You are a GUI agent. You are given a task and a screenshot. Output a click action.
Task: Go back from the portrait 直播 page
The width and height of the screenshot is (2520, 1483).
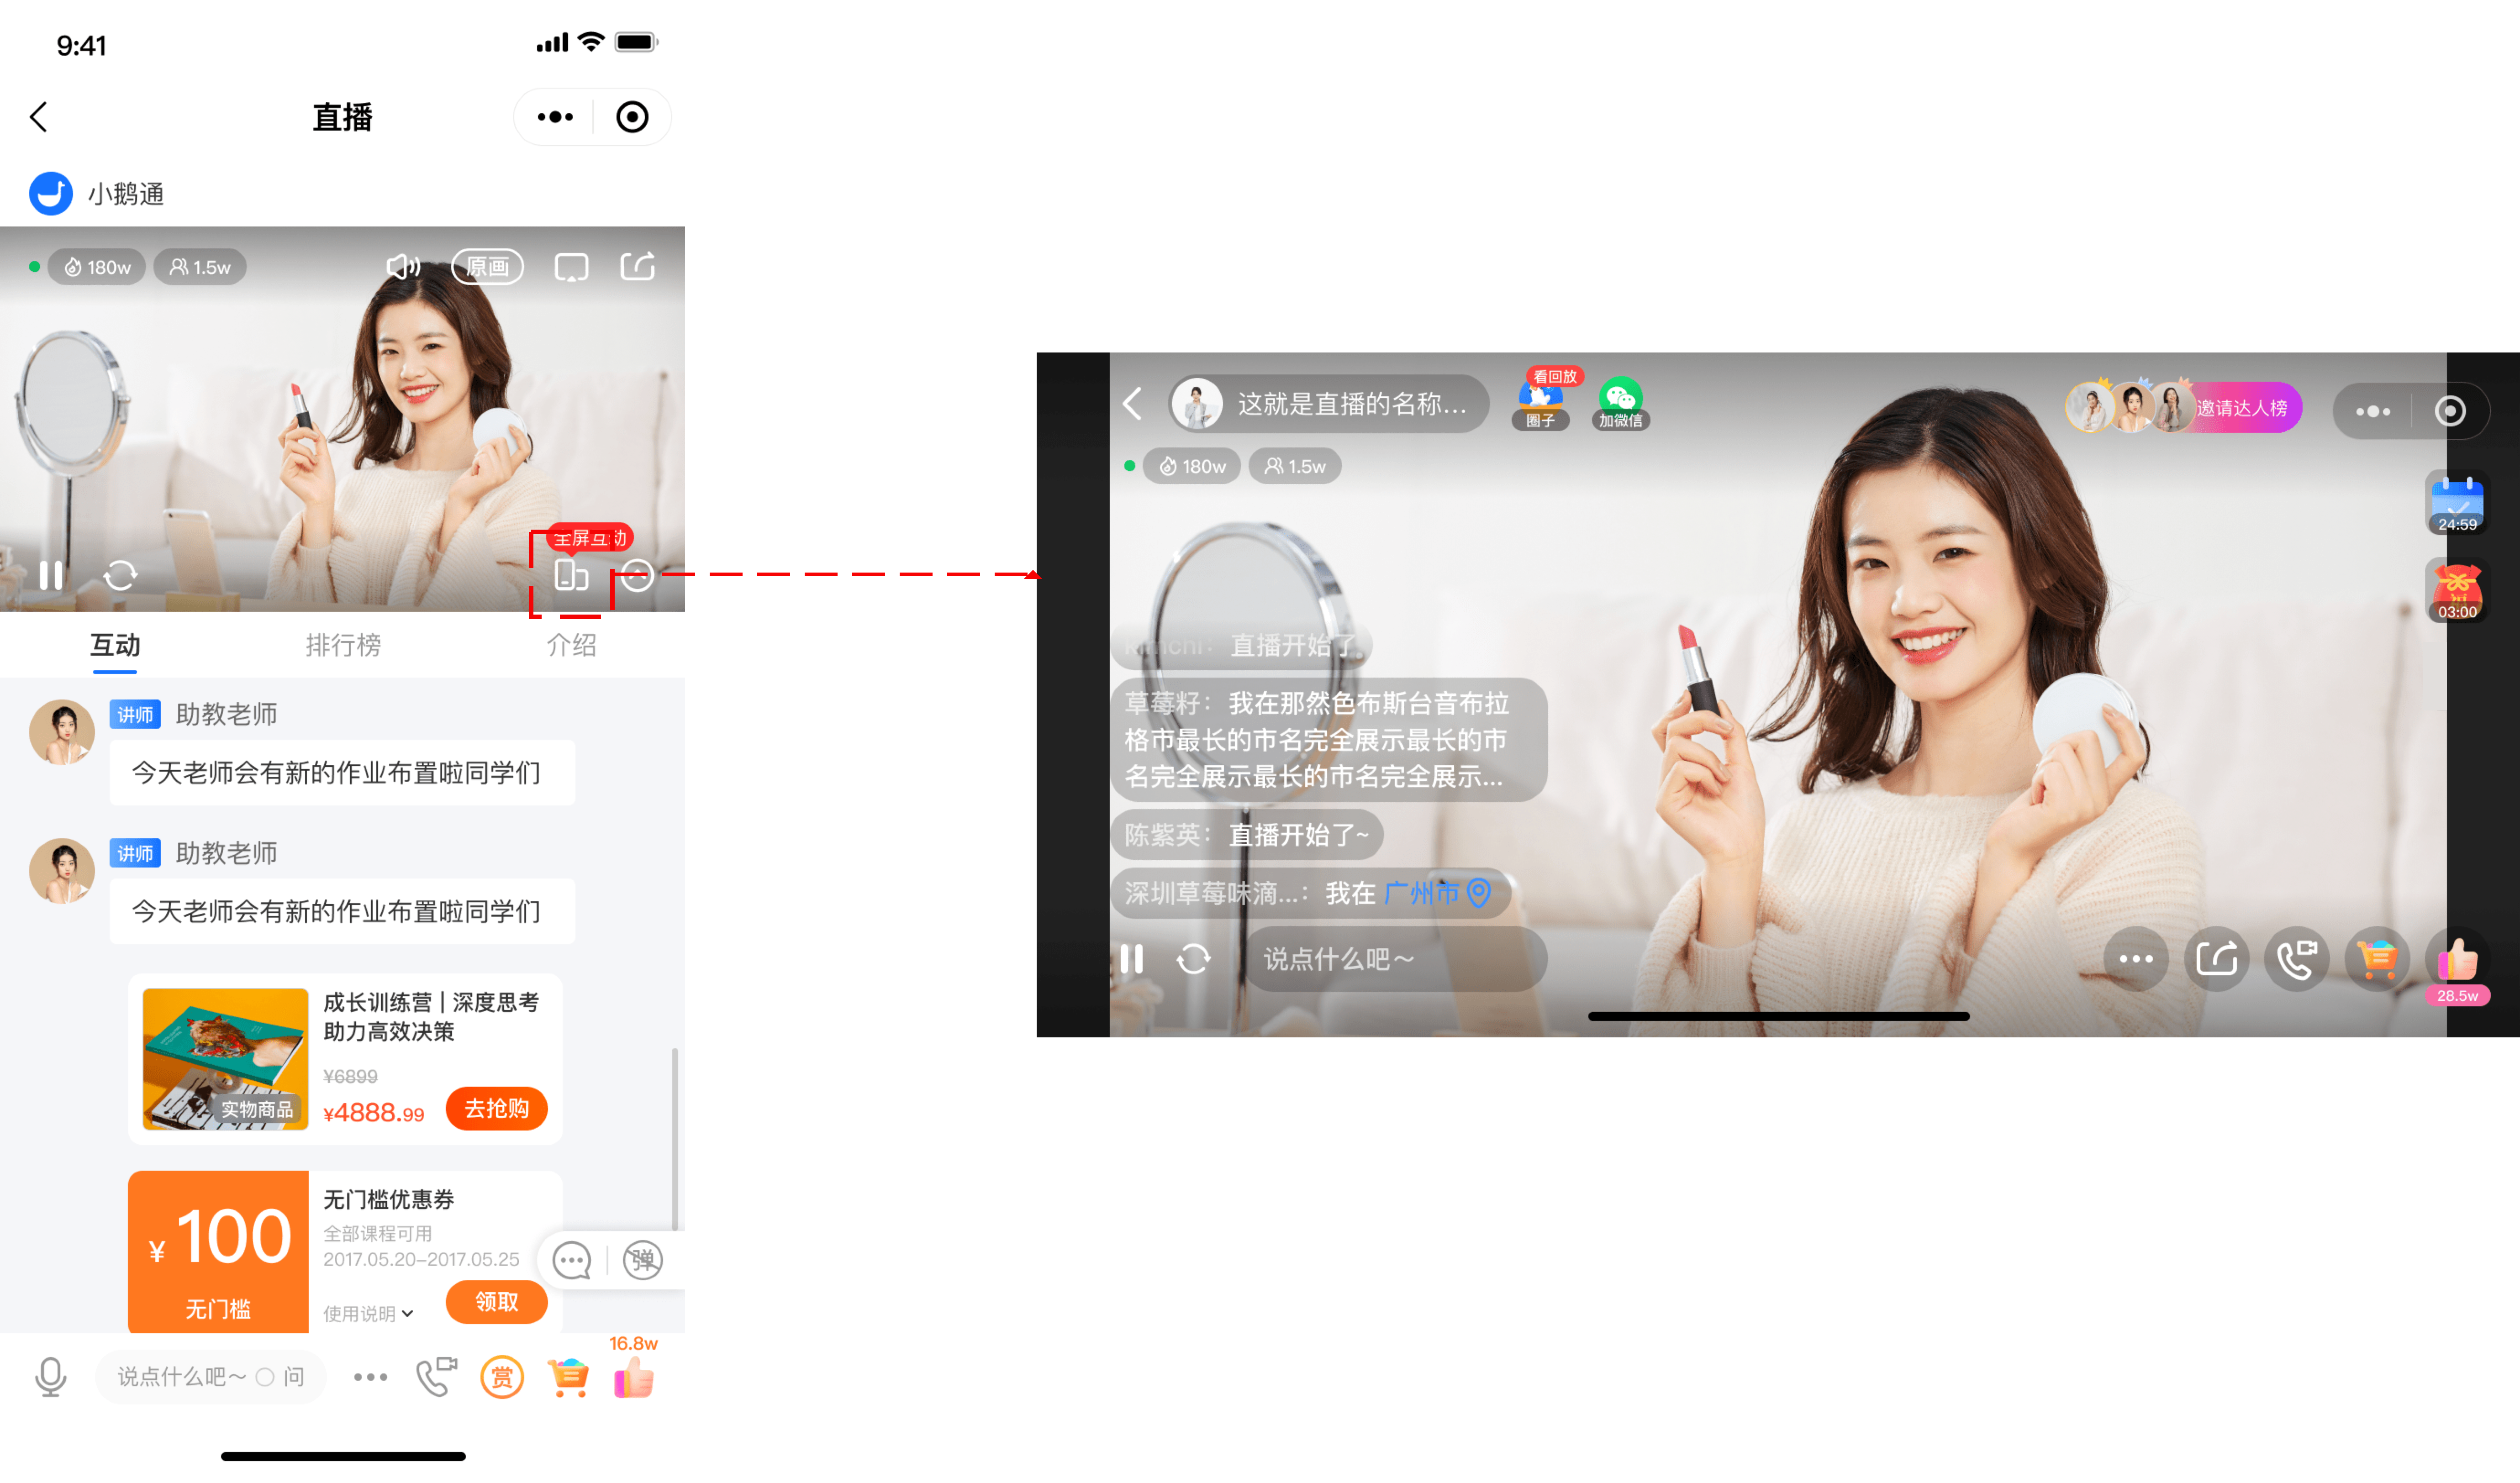(x=39, y=117)
